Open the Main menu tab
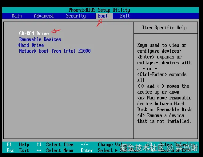This screenshot has height=157, width=203. (17, 16)
